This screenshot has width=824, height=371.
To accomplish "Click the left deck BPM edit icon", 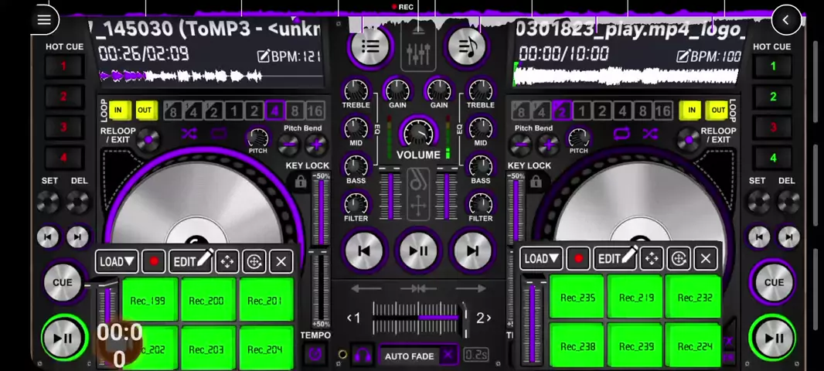I will tap(264, 56).
